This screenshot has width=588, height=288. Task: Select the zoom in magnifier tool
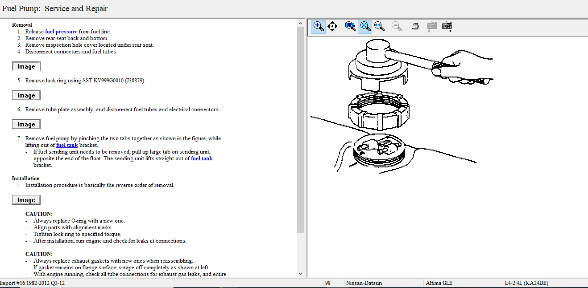(x=318, y=26)
